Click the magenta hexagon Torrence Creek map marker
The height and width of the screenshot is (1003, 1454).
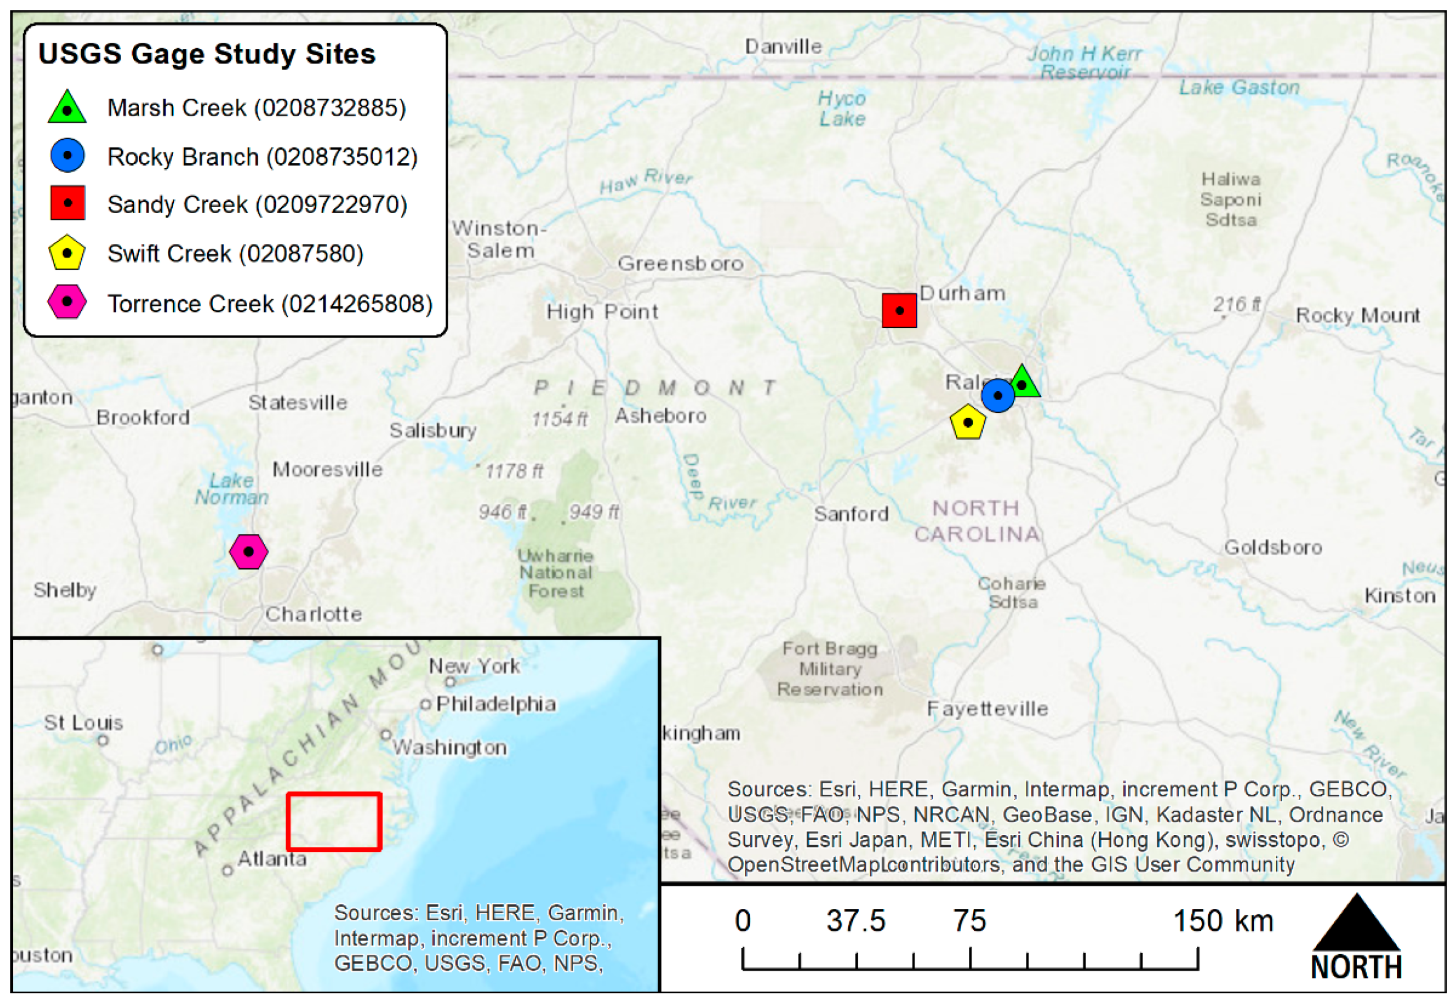(248, 551)
